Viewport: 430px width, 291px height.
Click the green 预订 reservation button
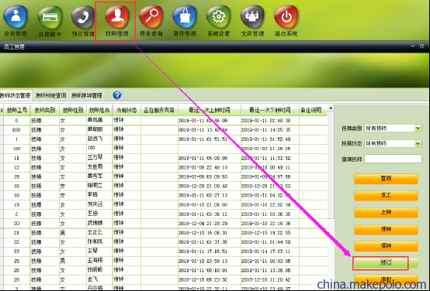(x=386, y=262)
